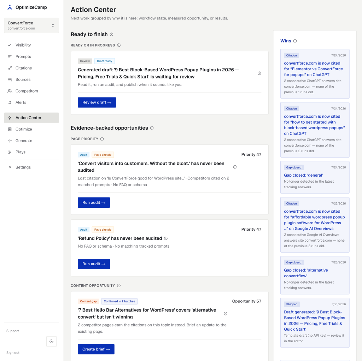The width and height of the screenshot is (362, 361).
Task: Open the "Gap closed: 'general'" win
Action: 315,177
